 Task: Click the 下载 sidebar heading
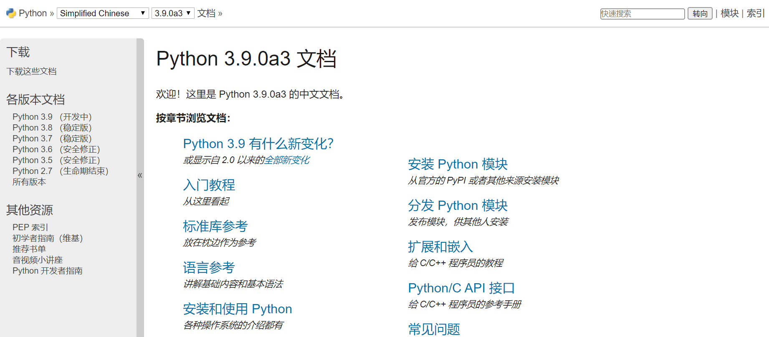[18, 52]
